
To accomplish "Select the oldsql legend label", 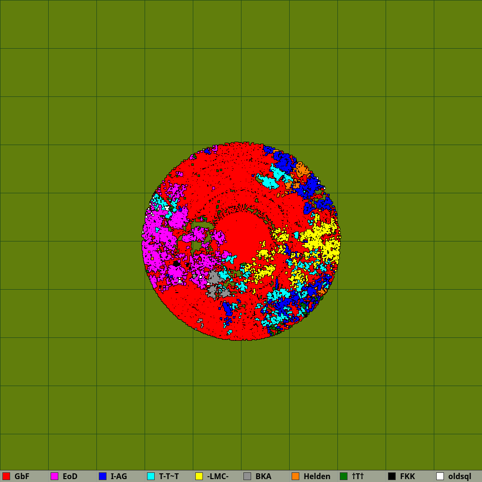I will click(460, 476).
